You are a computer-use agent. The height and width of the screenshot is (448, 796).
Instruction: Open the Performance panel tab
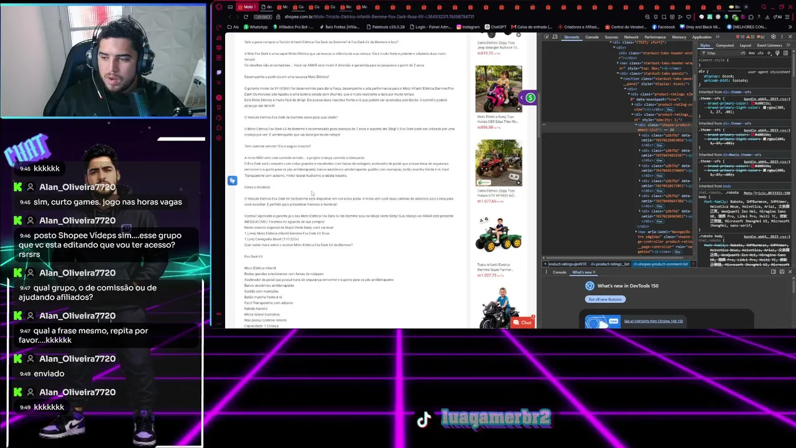[x=655, y=37]
